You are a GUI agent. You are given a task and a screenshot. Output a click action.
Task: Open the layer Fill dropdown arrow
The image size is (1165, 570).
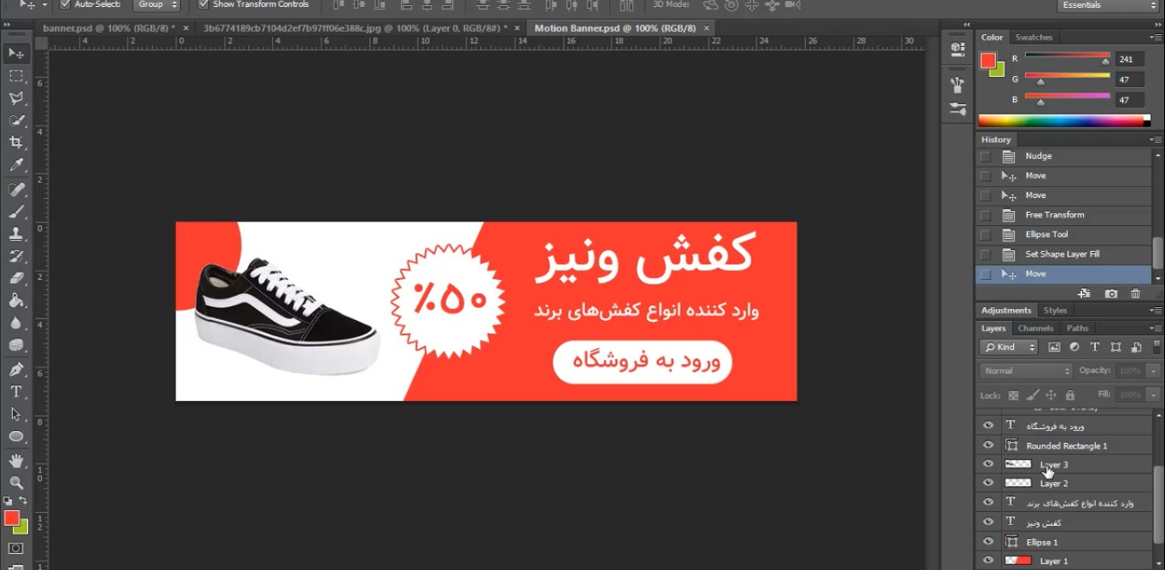pos(1154,395)
